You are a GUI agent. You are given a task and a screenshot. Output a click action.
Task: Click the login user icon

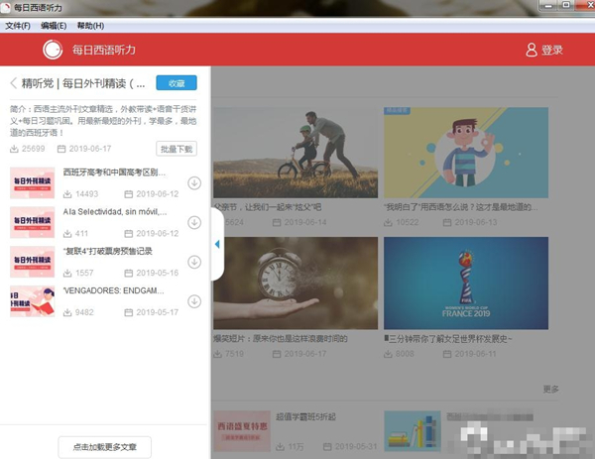[532, 50]
